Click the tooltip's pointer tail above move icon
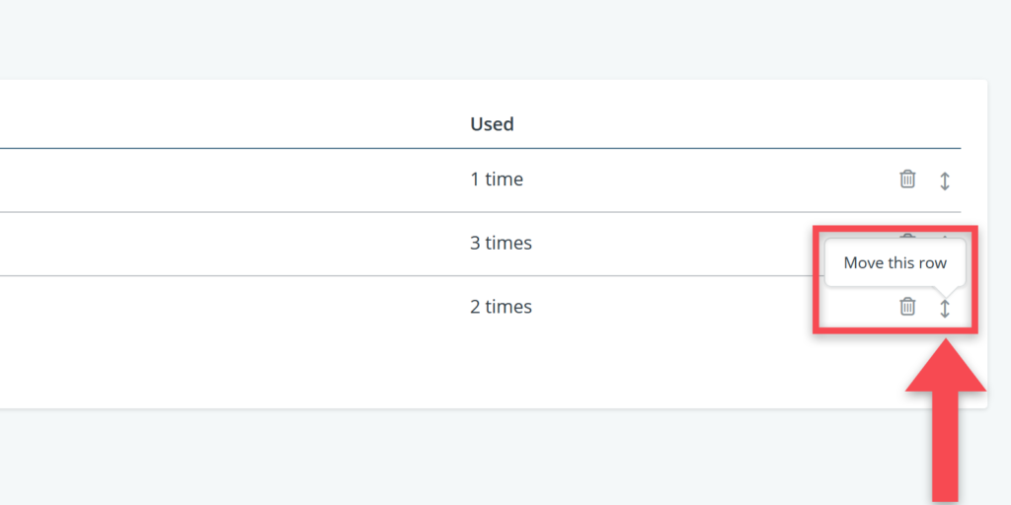Viewport: 1011px width, 505px height. (945, 291)
